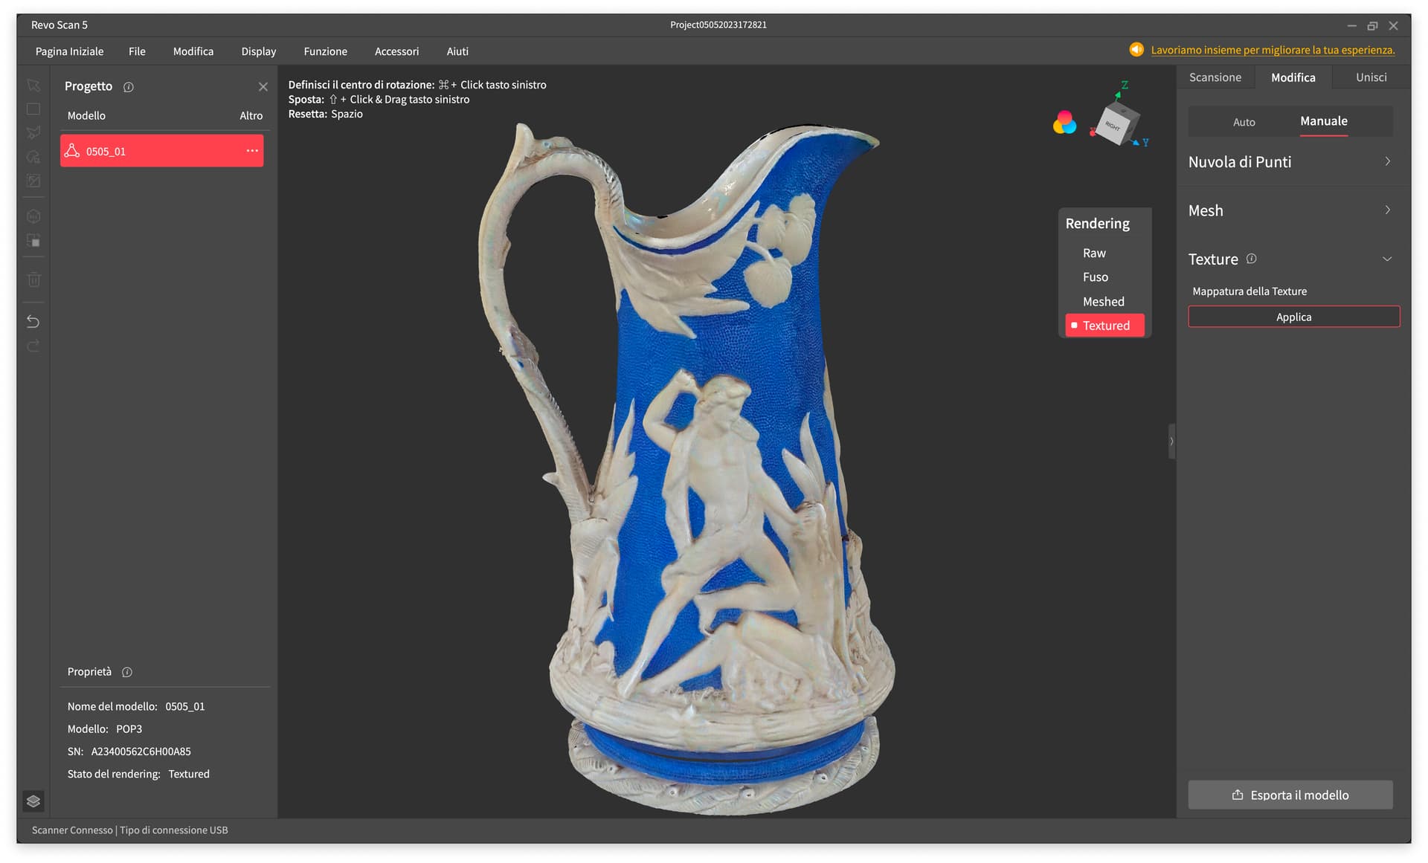1428x863 pixels.
Task: Click the green Z axis label
Action: click(1125, 85)
